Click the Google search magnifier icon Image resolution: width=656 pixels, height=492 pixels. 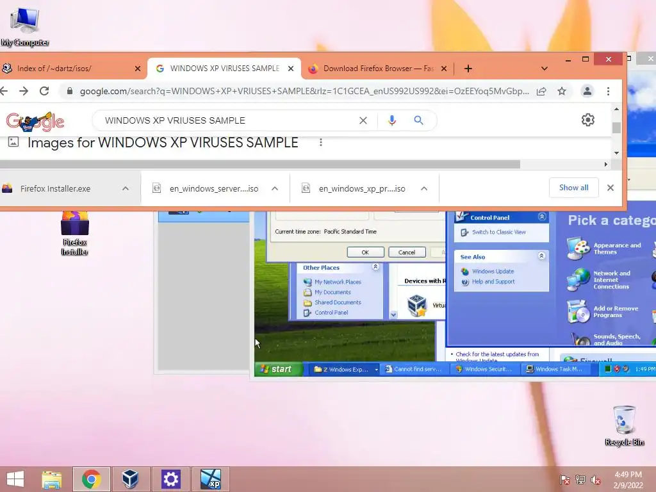[418, 120]
